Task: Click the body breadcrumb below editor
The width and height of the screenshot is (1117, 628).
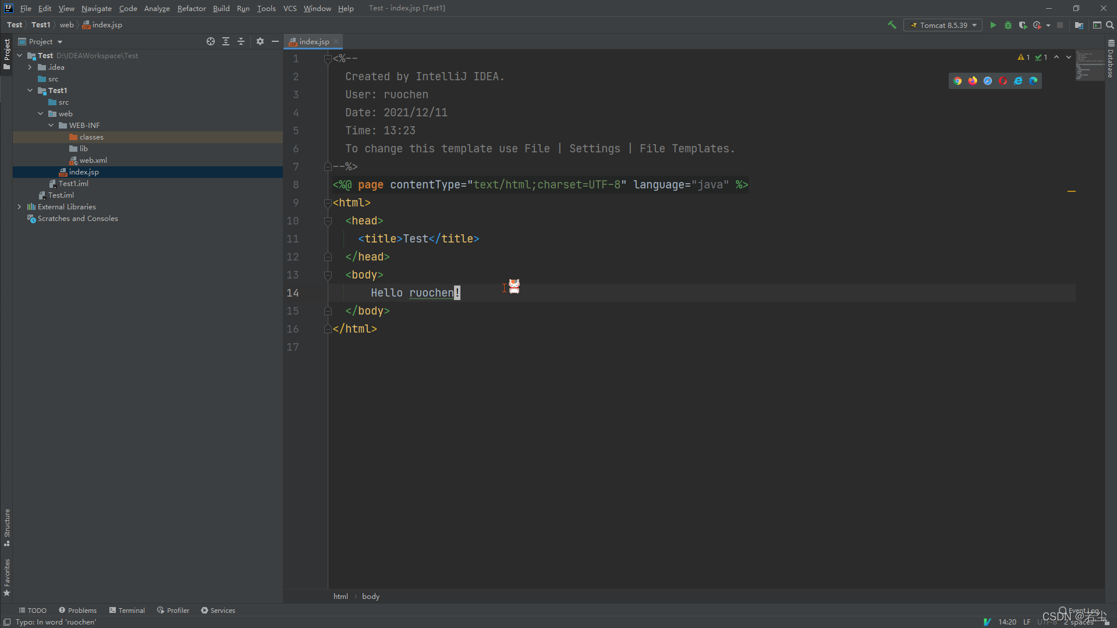Action: point(371,596)
